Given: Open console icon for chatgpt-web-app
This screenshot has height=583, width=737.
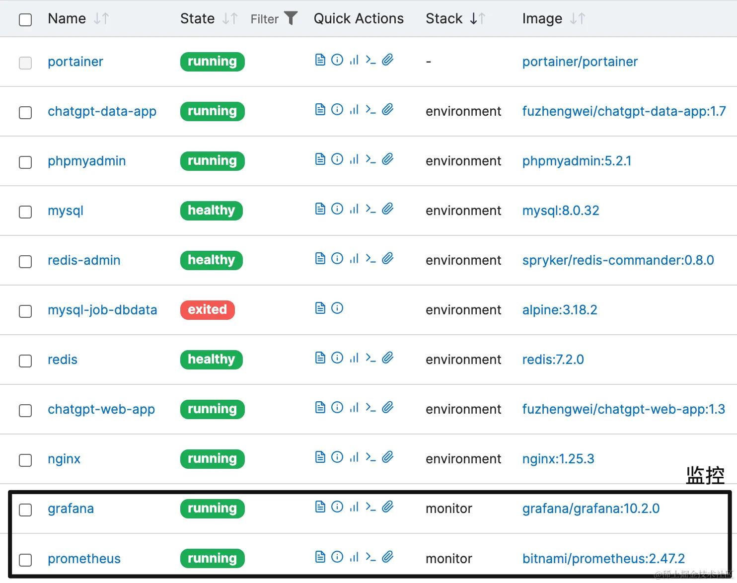Looking at the screenshot, I should tap(370, 408).
